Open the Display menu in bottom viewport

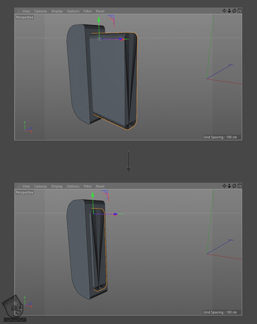tap(57, 186)
